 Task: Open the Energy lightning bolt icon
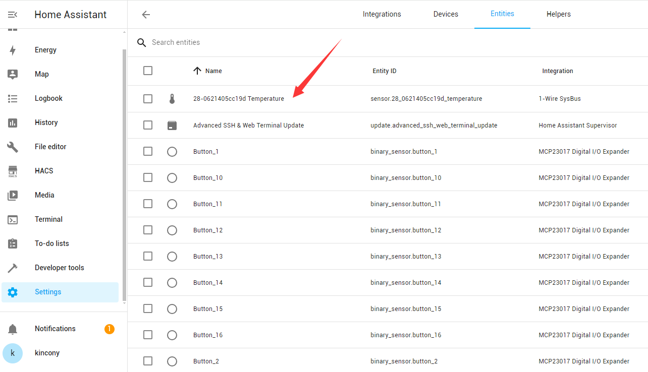(13, 50)
